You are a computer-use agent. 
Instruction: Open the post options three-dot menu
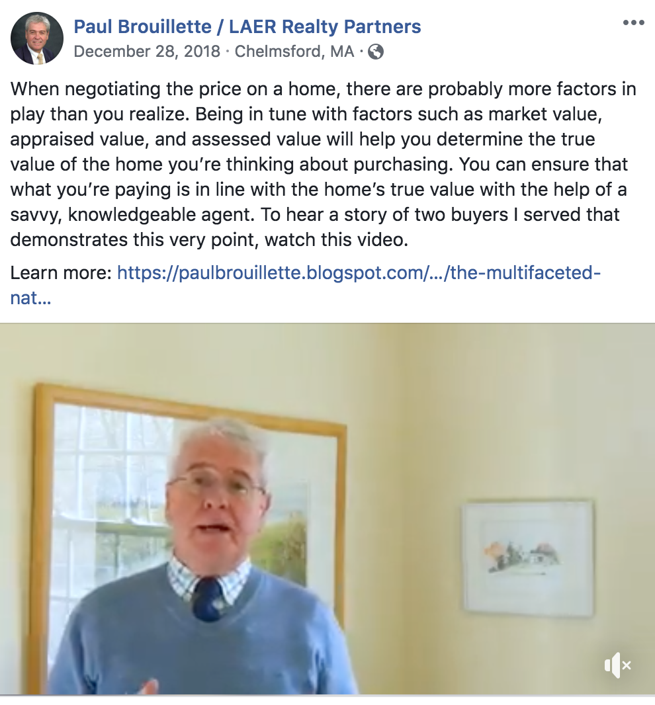(633, 22)
